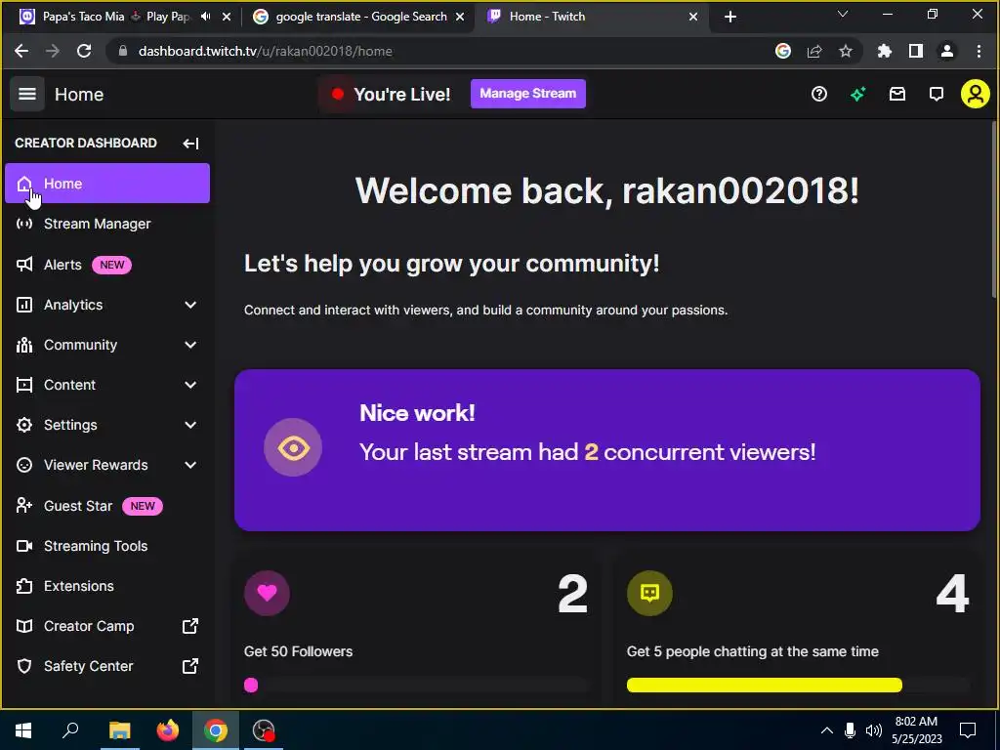Open the yellow profile avatar menu
The image size is (1000, 750).
pos(976,95)
